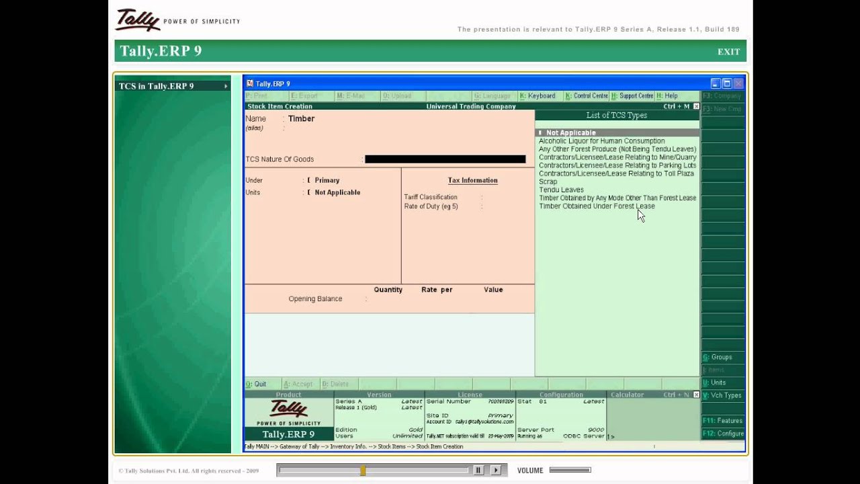Click the Tally.ERP 9 window title icon
This screenshot has height=484, width=860.
(250, 83)
